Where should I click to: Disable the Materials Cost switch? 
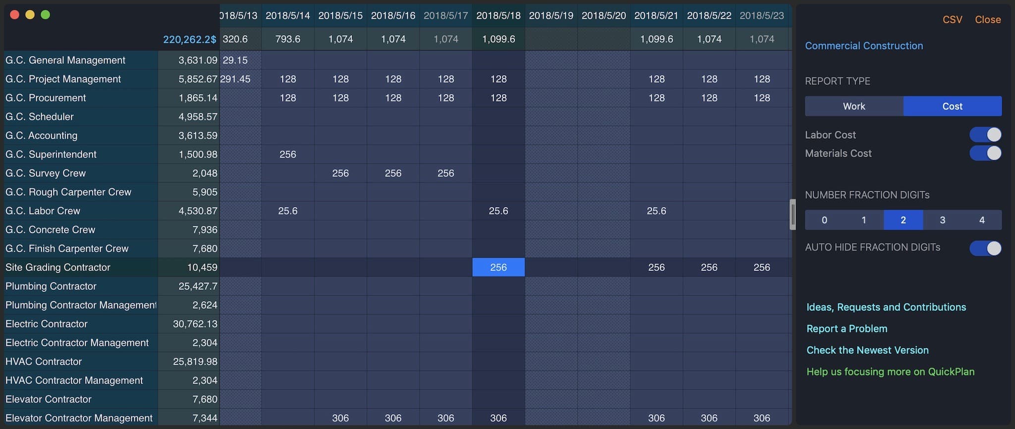[x=985, y=154]
